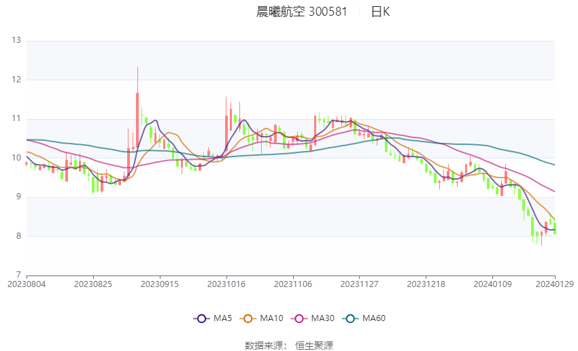Click y-axis value 7

tap(19, 275)
